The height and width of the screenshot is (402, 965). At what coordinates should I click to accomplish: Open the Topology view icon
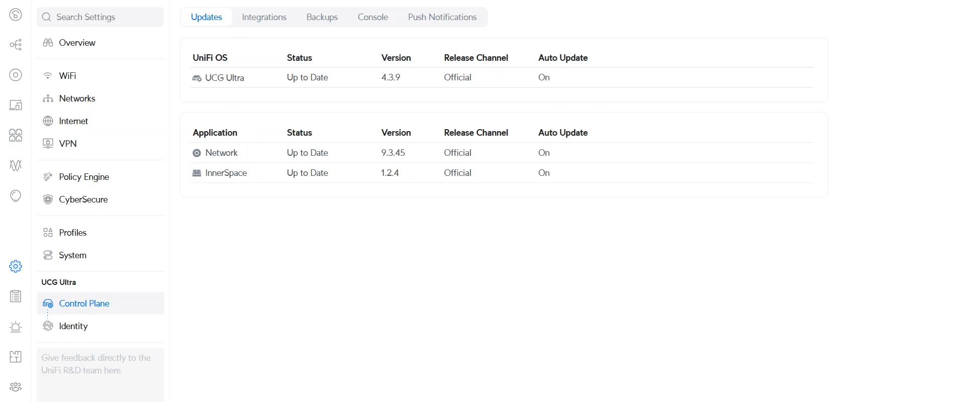pos(16,45)
